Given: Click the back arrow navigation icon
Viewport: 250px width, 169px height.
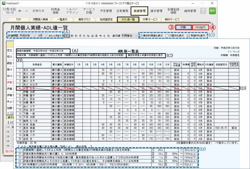Looking at the screenshot, I should tap(20, 11).
